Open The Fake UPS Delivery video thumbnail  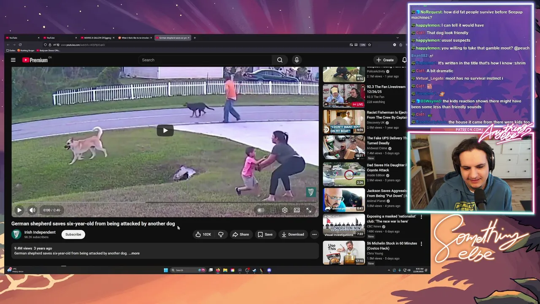344,147
